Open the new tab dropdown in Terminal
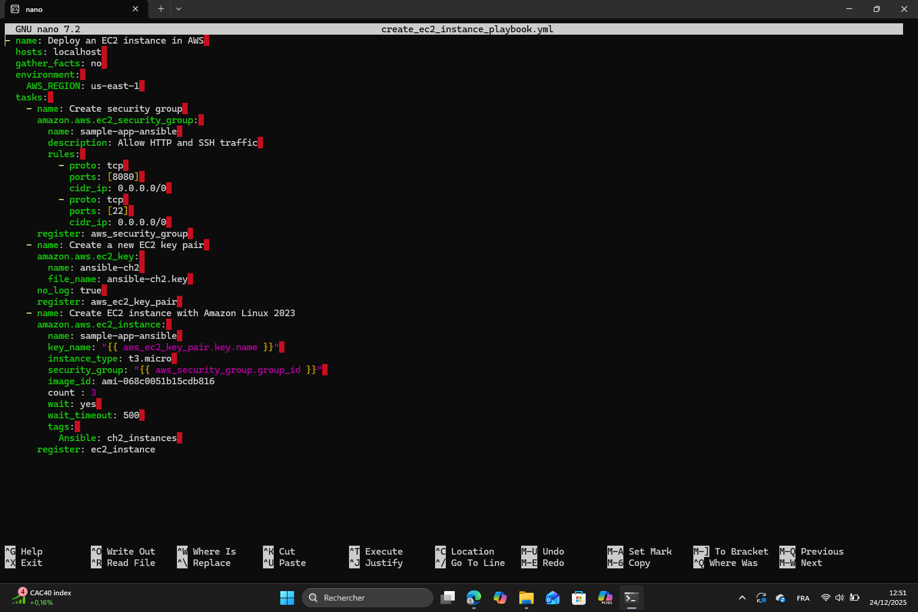918x612 pixels. click(x=178, y=9)
